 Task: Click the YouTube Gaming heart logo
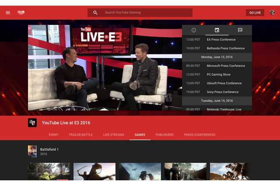click(21, 13)
